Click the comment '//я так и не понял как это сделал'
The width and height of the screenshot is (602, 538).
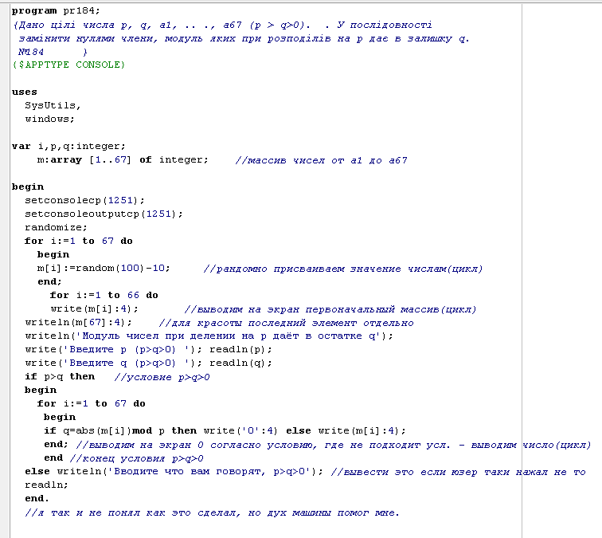tap(212, 512)
